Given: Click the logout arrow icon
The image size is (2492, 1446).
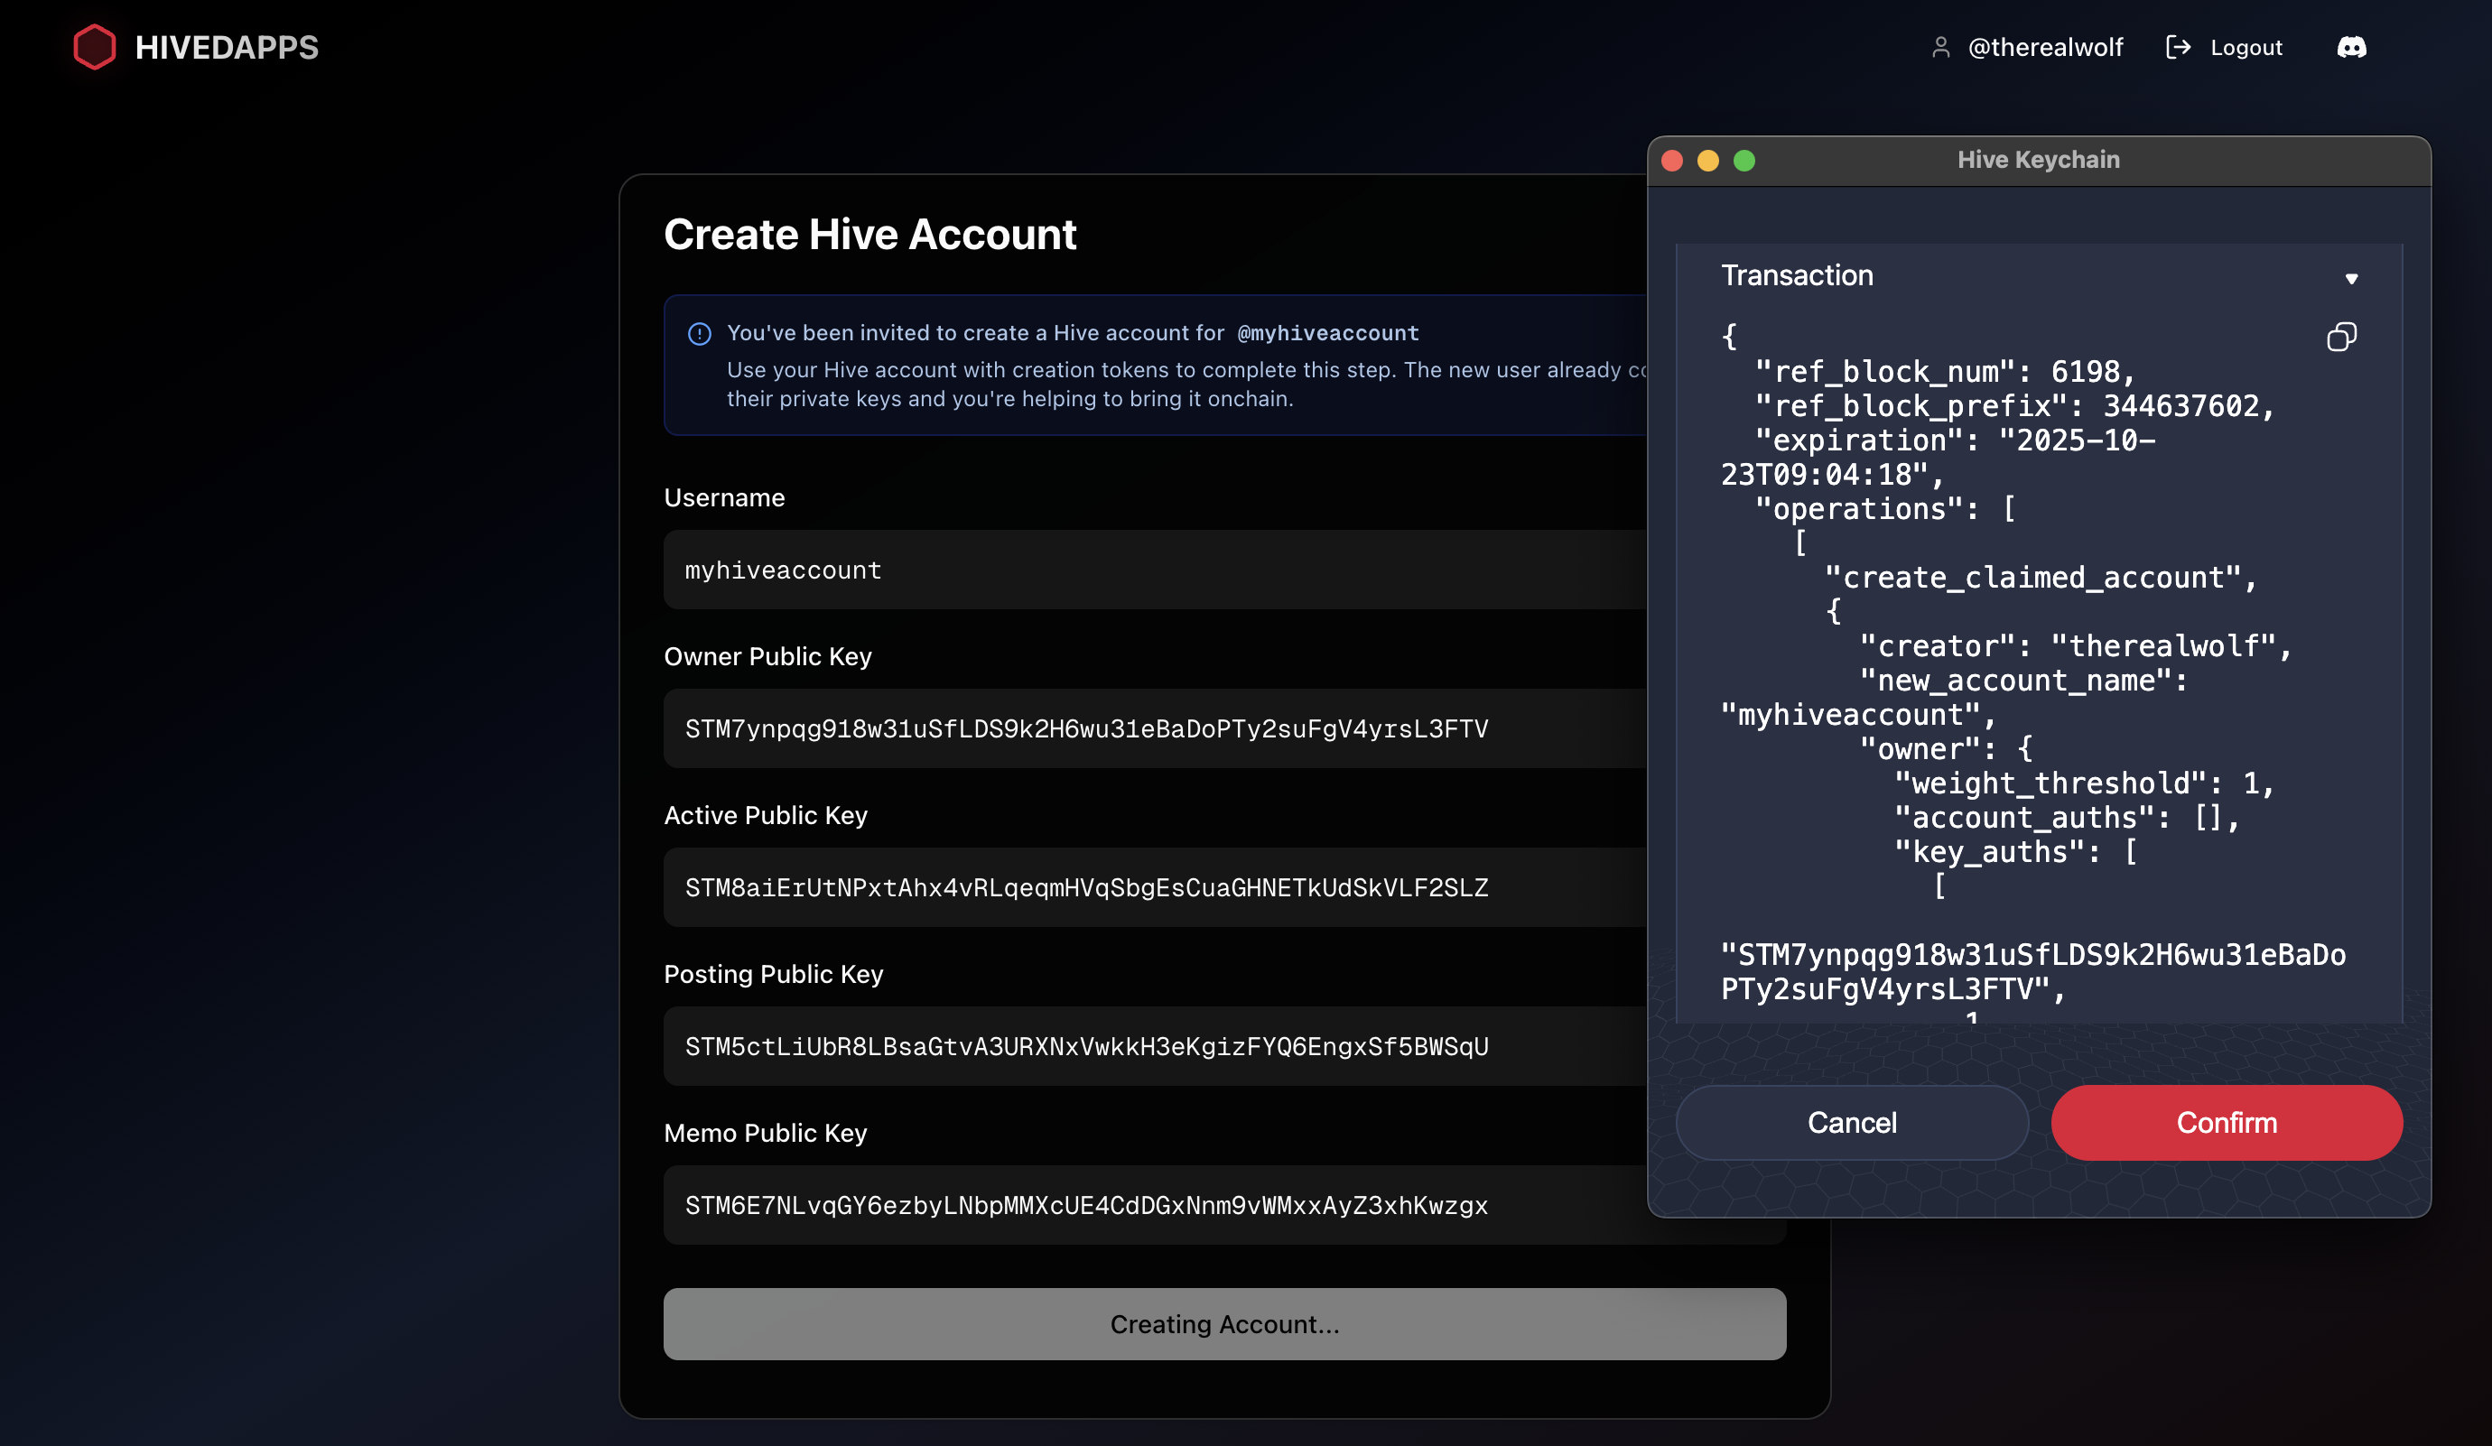Looking at the screenshot, I should tap(2178, 46).
